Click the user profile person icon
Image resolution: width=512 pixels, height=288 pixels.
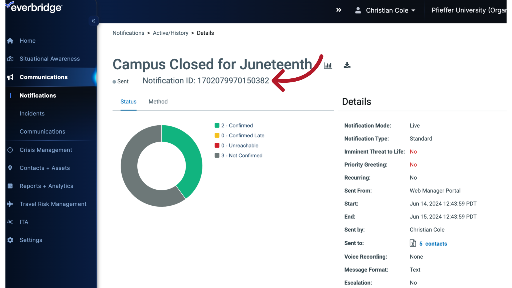(358, 10)
